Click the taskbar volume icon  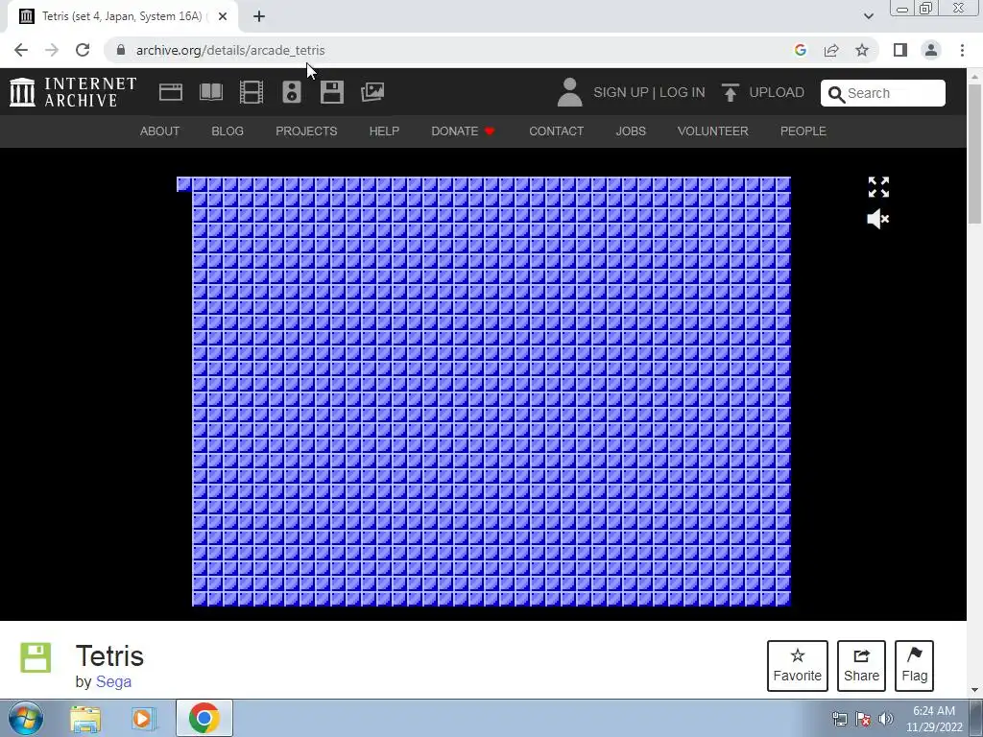tap(885, 719)
